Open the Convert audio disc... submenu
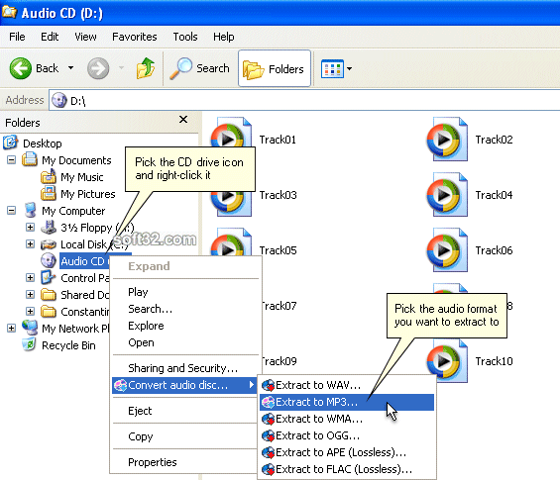Screen dimensions: 560x480 pyautogui.click(x=185, y=385)
